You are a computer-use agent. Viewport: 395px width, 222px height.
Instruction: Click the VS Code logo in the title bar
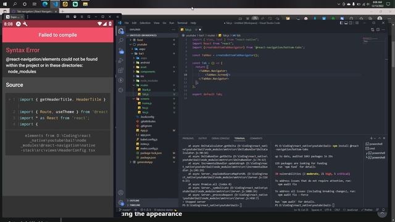click(120, 23)
